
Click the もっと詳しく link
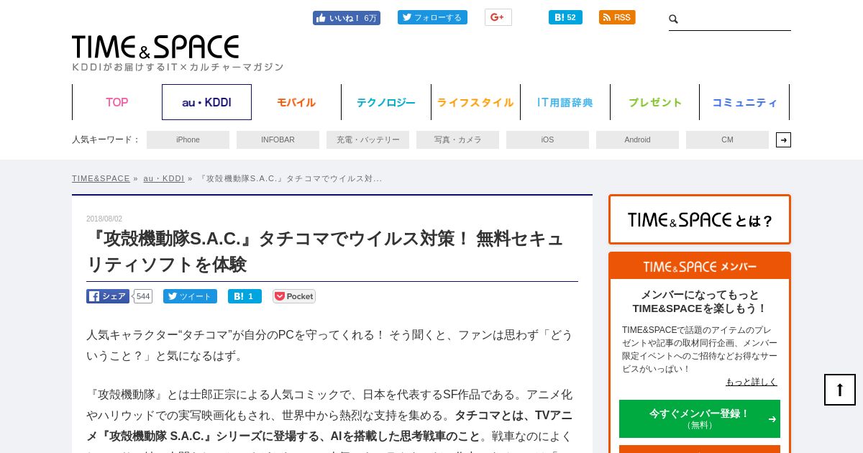752,382
